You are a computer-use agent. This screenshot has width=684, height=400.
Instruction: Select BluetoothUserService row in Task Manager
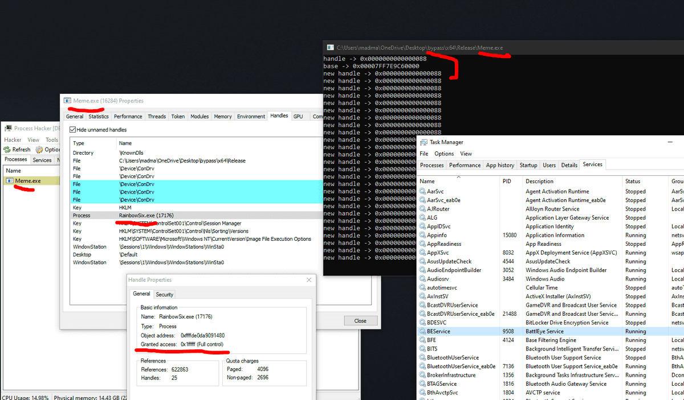click(551, 358)
